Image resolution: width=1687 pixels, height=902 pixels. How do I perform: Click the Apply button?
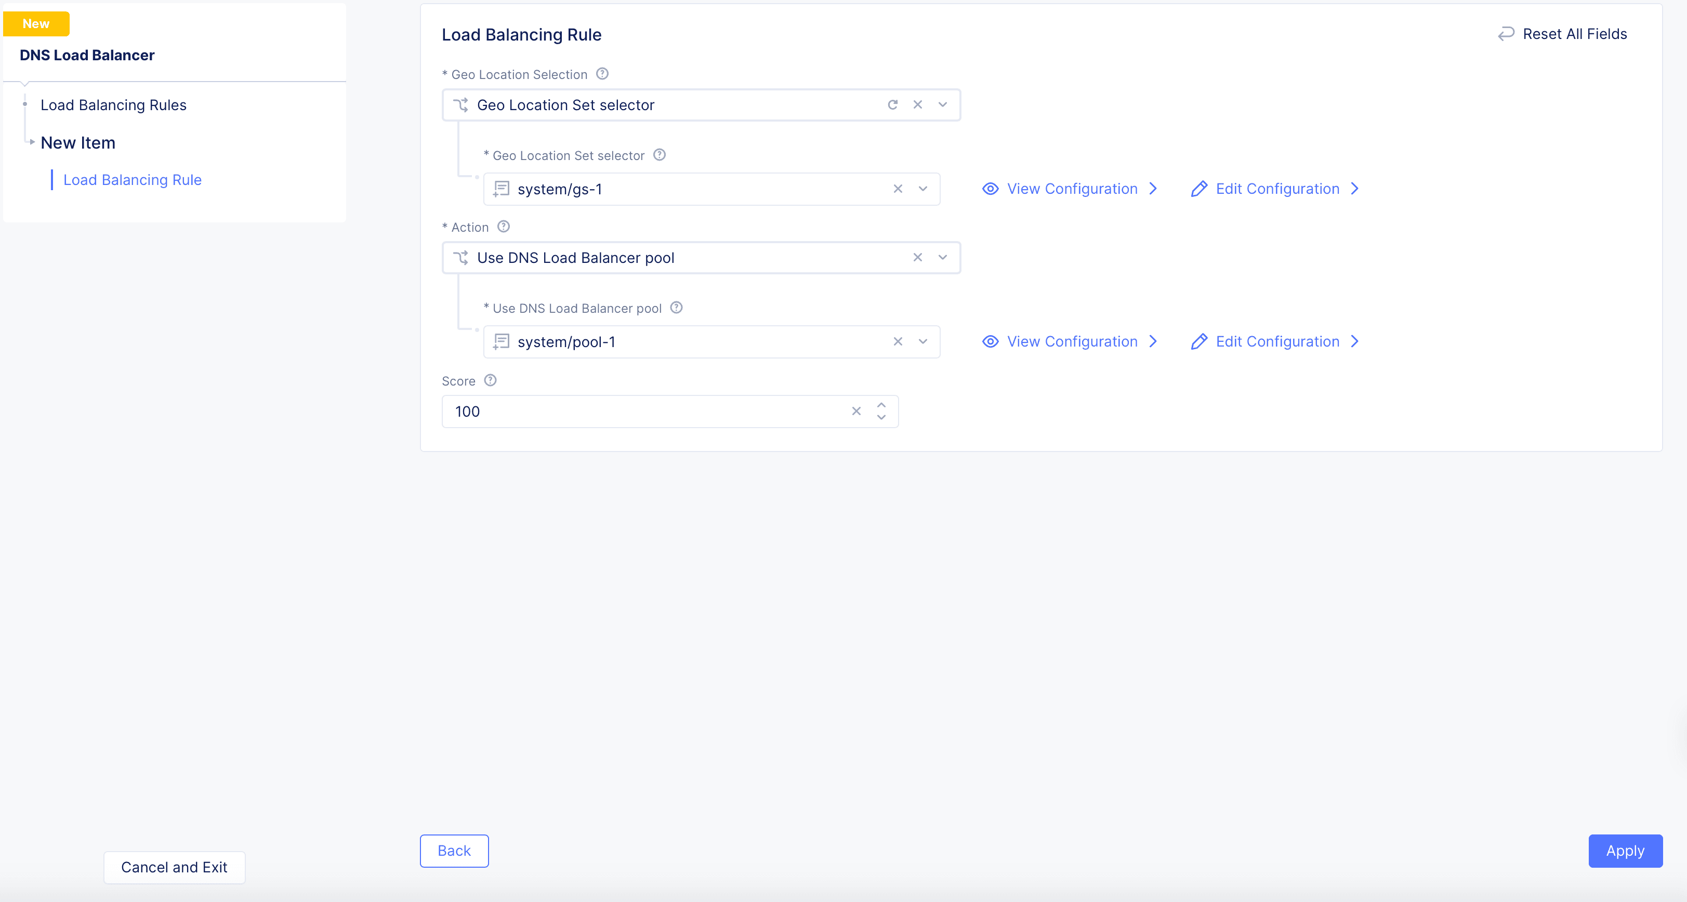(x=1624, y=850)
